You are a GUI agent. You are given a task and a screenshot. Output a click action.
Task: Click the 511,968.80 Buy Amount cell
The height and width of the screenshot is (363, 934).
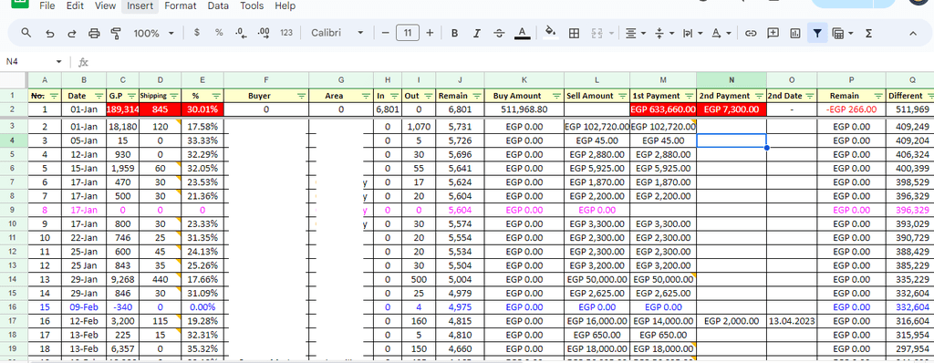click(524, 109)
